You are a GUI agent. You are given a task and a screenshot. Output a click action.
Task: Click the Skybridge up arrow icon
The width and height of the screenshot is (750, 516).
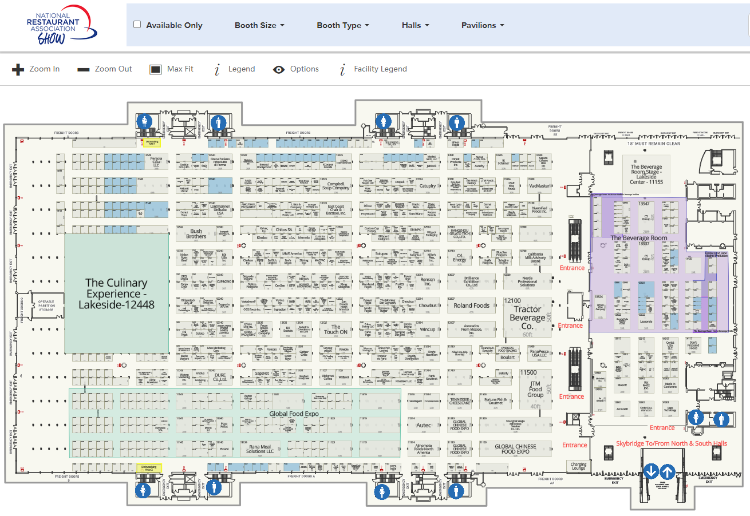(668, 472)
